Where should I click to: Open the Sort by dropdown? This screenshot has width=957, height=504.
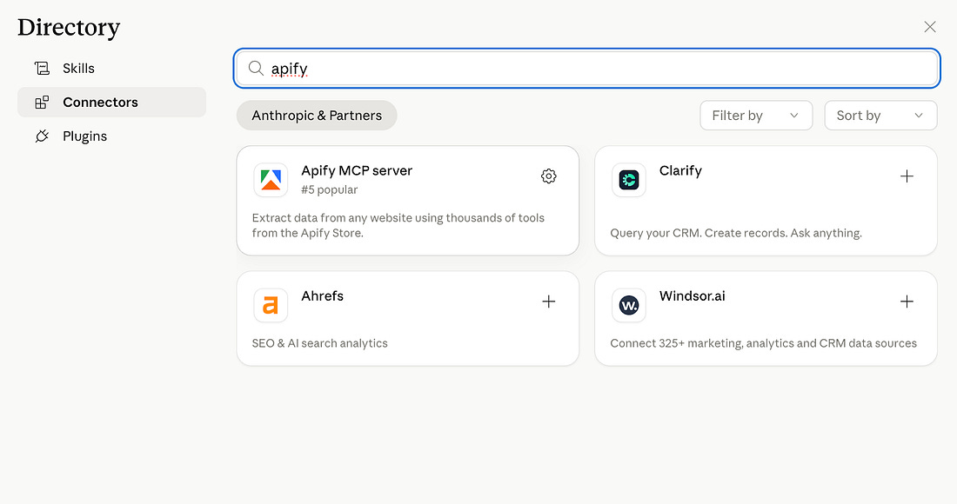pyautogui.click(x=880, y=115)
